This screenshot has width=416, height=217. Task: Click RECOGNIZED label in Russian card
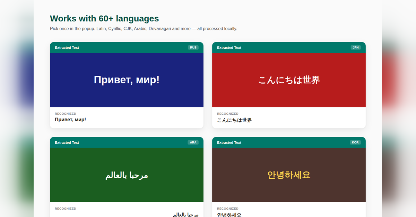[x=66, y=114]
